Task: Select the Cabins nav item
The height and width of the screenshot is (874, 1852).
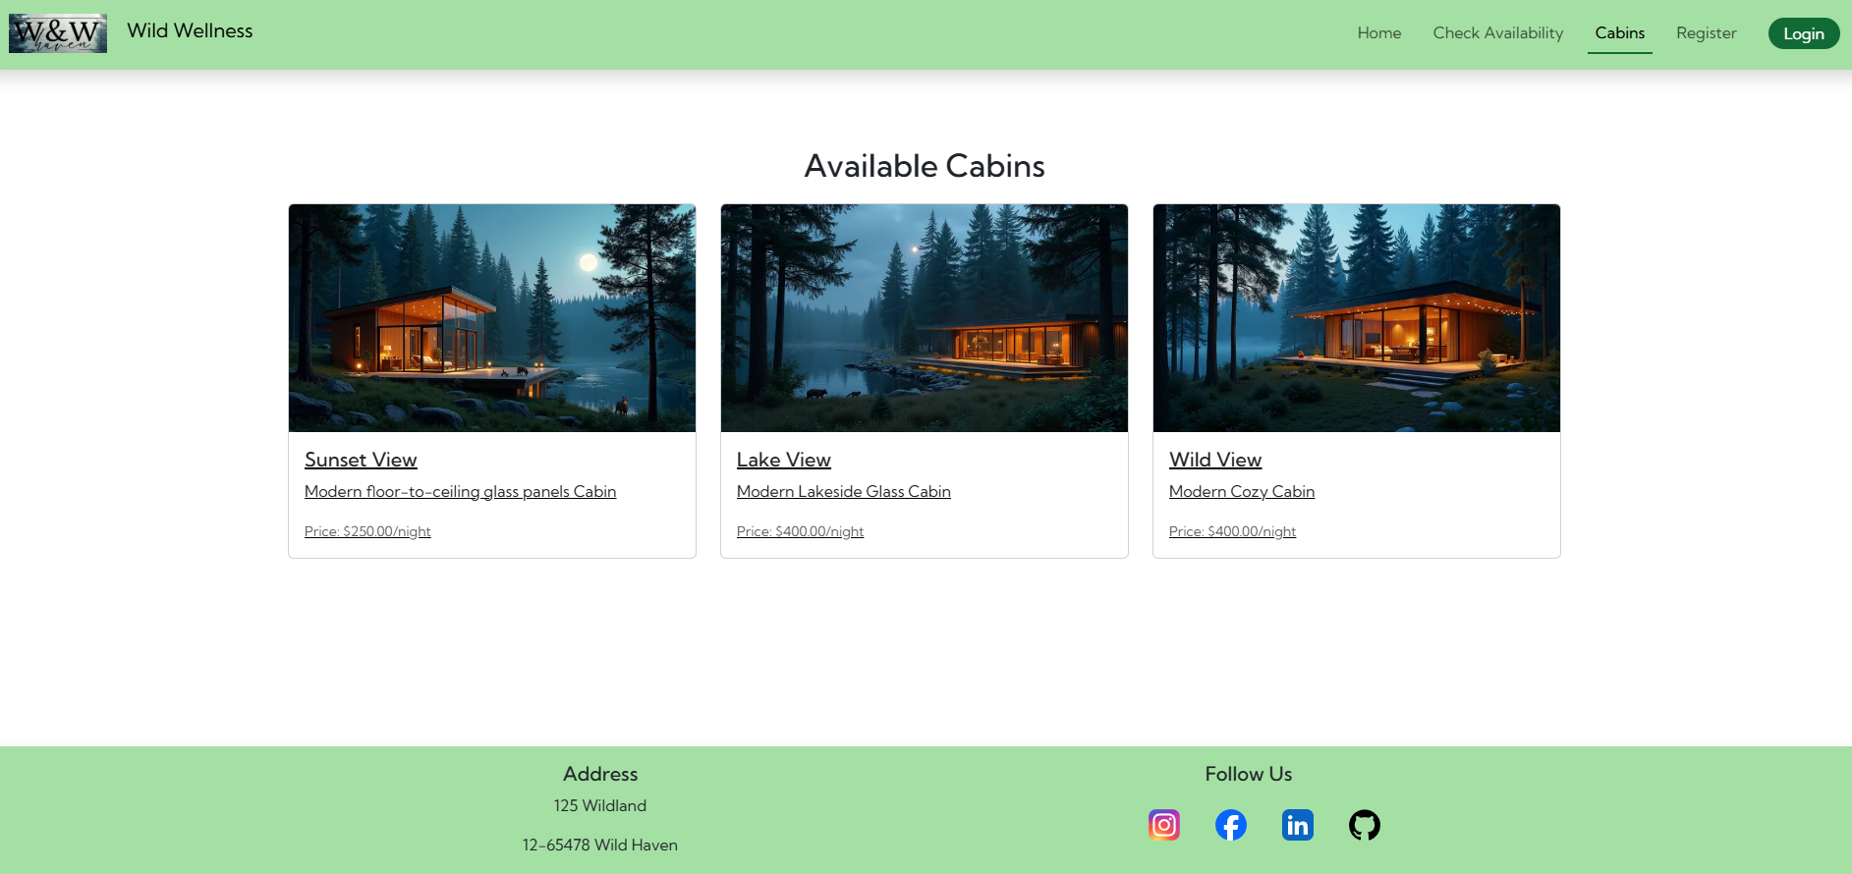Action: pos(1619,33)
